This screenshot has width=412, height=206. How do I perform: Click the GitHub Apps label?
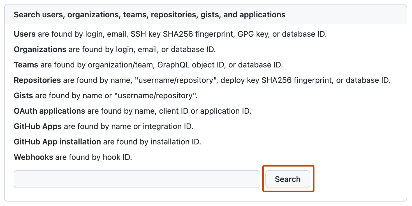(x=38, y=126)
